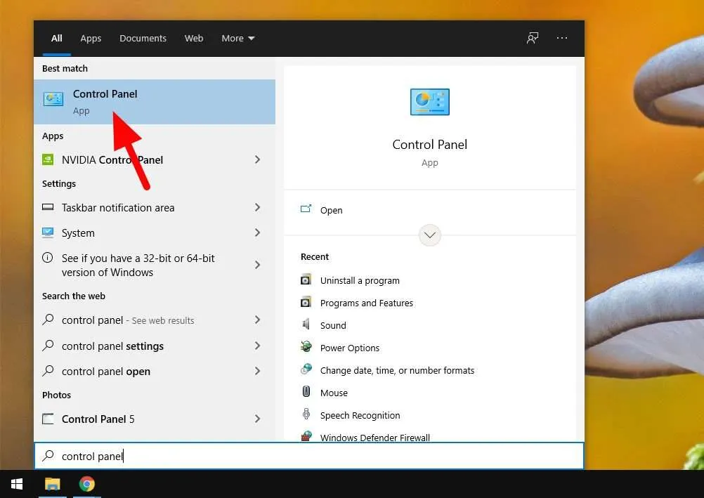
Task: Expand the 'control panel open' arrow
Action: pyautogui.click(x=257, y=371)
